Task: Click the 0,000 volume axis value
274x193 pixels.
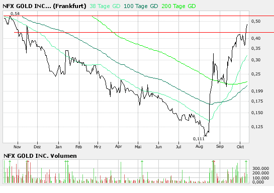Action: [258, 182]
